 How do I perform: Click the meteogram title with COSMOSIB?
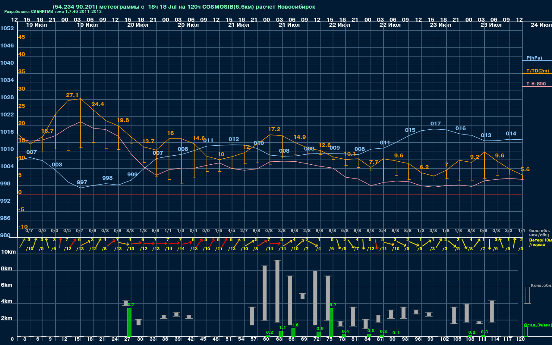(184, 7)
